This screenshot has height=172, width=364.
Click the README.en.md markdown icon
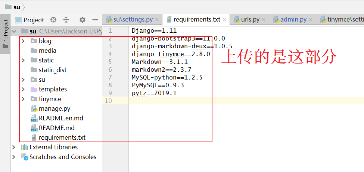(34, 118)
